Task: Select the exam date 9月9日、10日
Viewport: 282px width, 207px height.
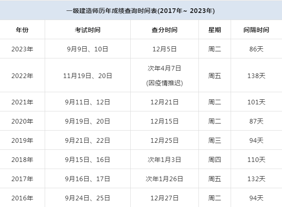Action: pyautogui.click(x=87, y=49)
